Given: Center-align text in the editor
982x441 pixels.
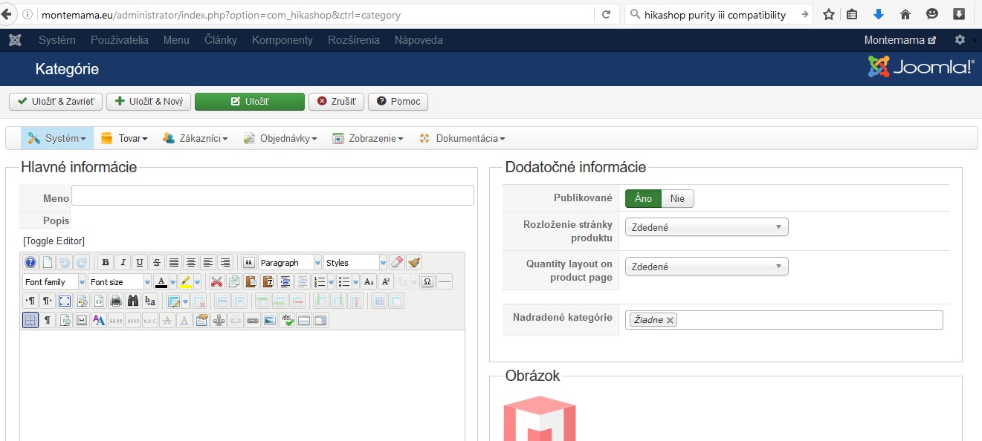Looking at the screenshot, I should point(191,262).
